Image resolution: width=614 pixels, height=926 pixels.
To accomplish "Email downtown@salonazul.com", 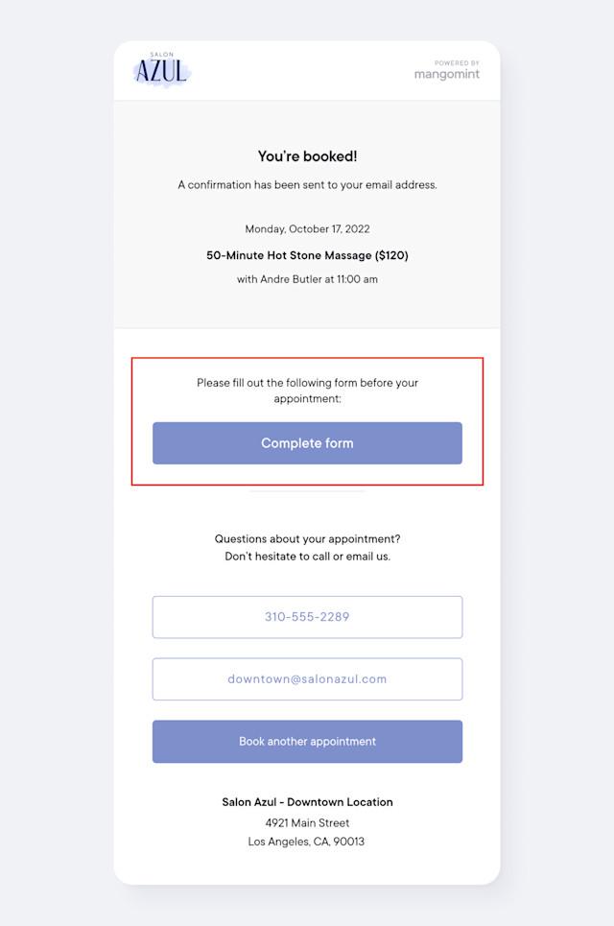I will tap(307, 679).
